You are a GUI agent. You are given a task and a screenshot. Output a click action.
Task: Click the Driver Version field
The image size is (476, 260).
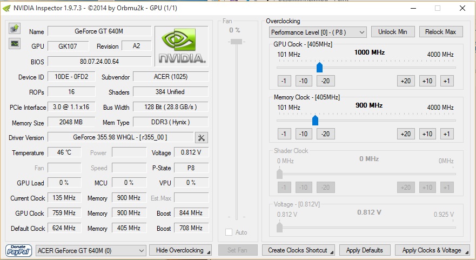120,137
